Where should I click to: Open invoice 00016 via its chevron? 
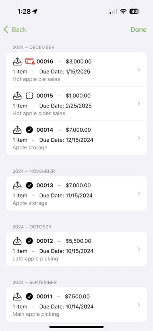[139, 70]
